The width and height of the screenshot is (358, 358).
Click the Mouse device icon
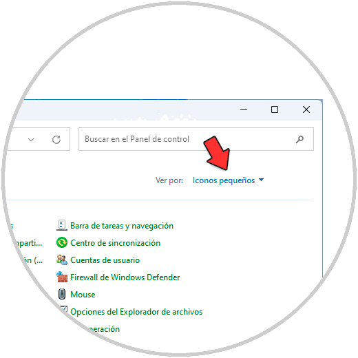point(62,294)
